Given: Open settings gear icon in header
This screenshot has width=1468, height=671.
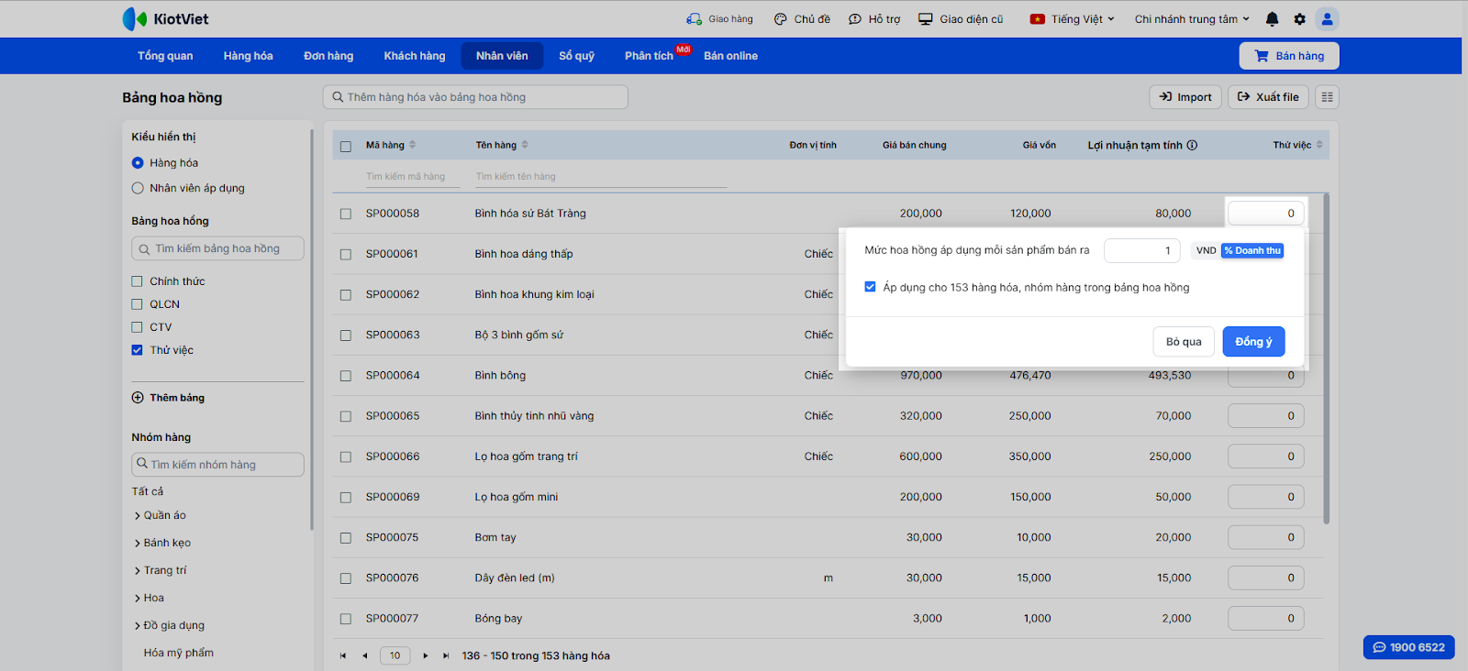Looking at the screenshot, I should click(x=1299, y=19).
